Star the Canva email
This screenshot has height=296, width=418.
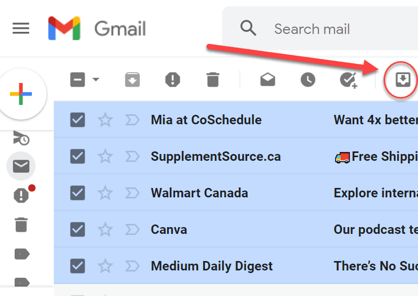[106, 230]
